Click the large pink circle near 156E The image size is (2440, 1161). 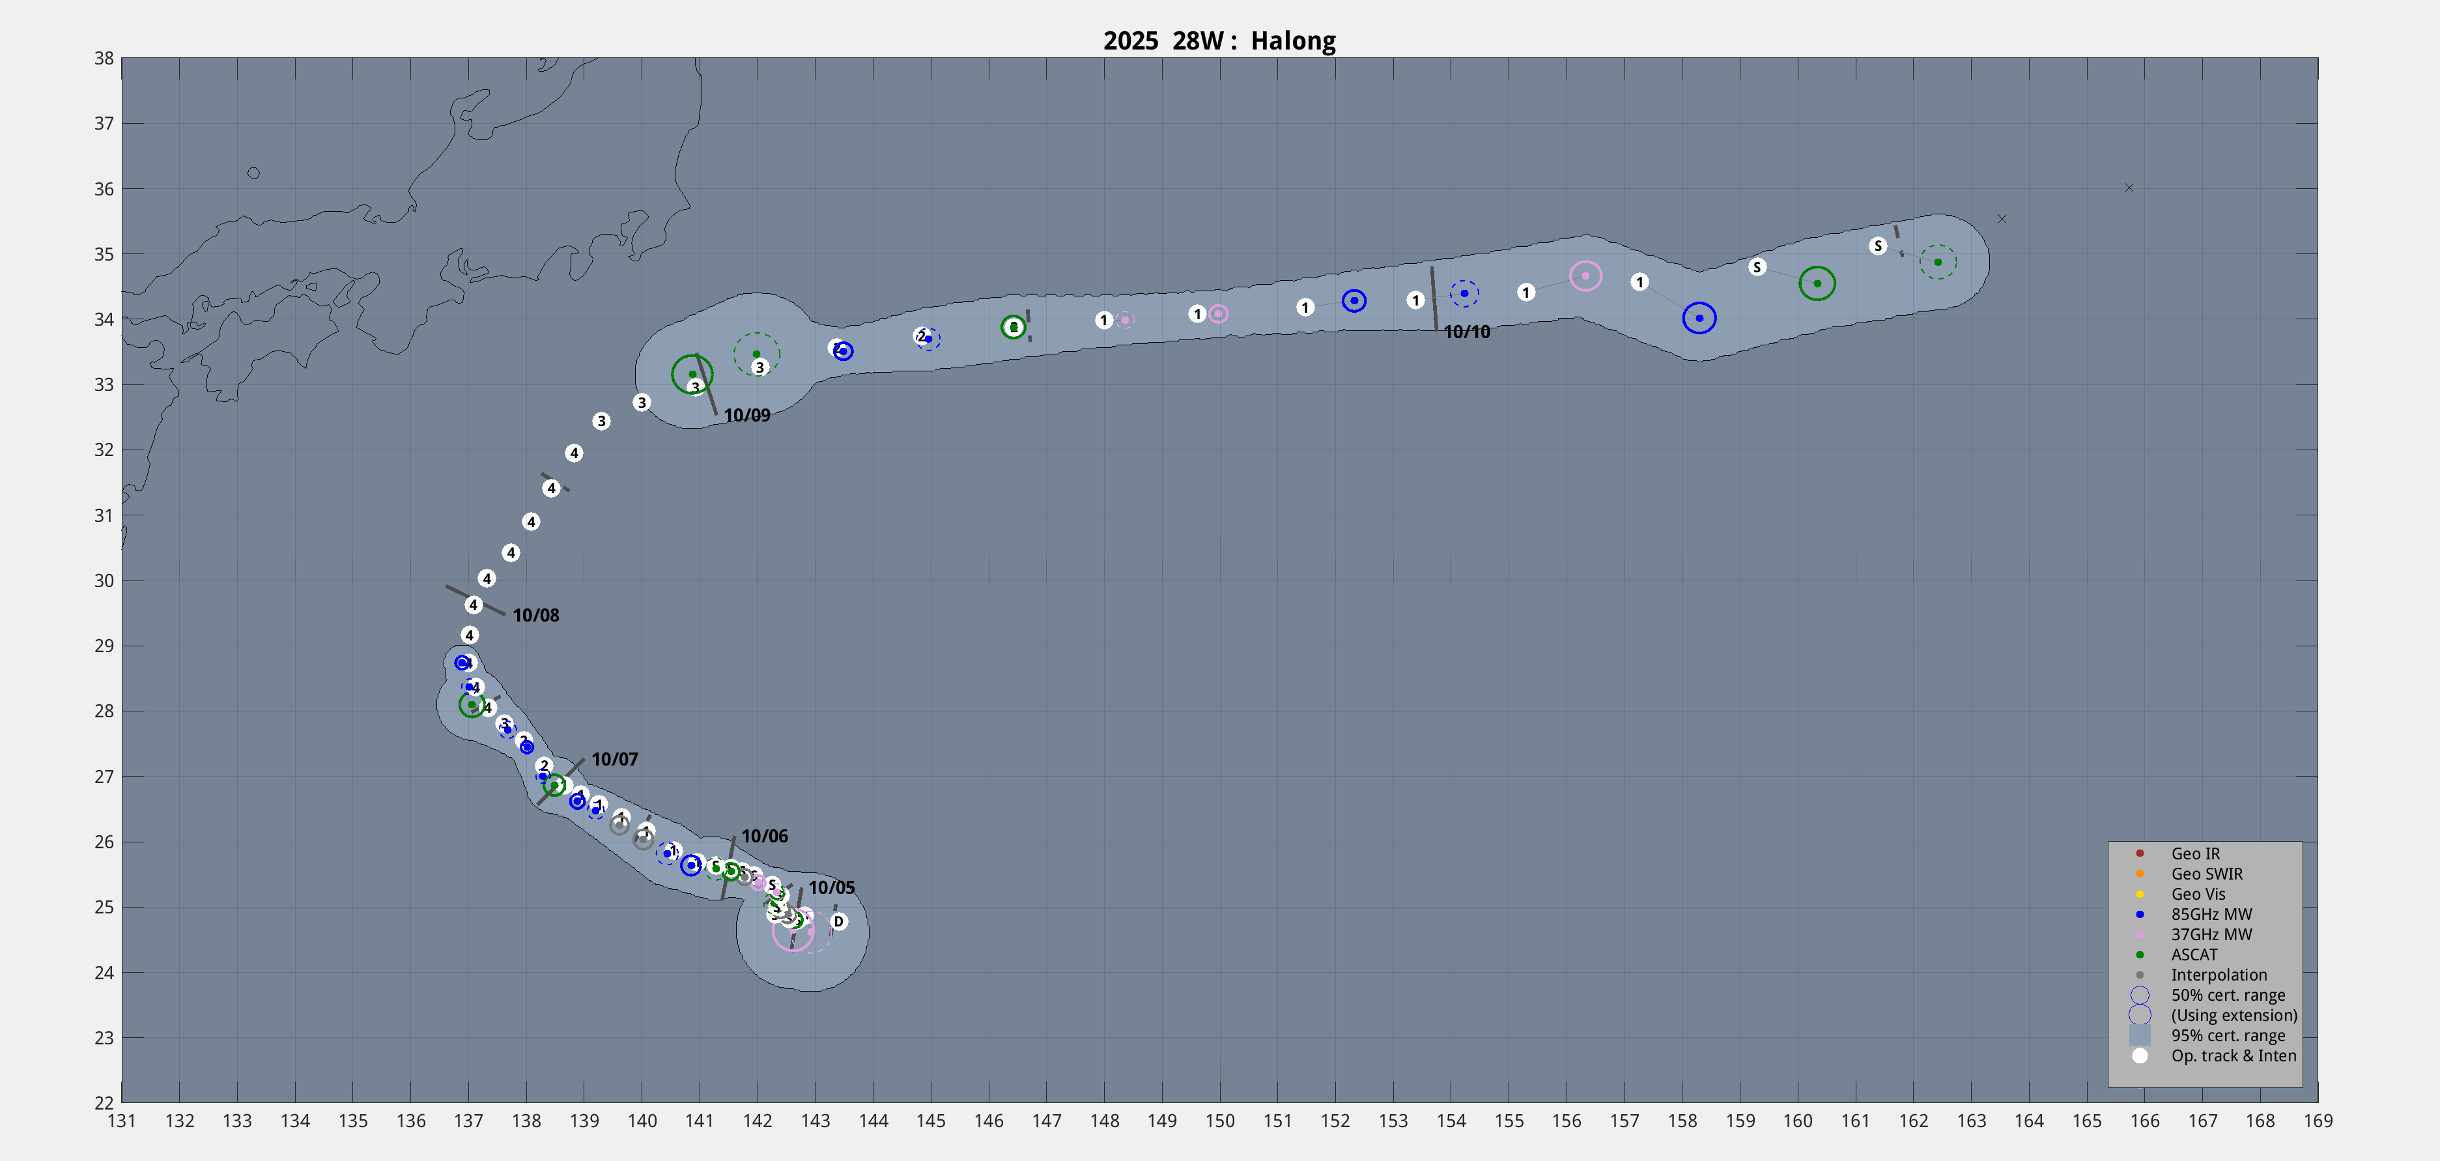(1585, 276)
